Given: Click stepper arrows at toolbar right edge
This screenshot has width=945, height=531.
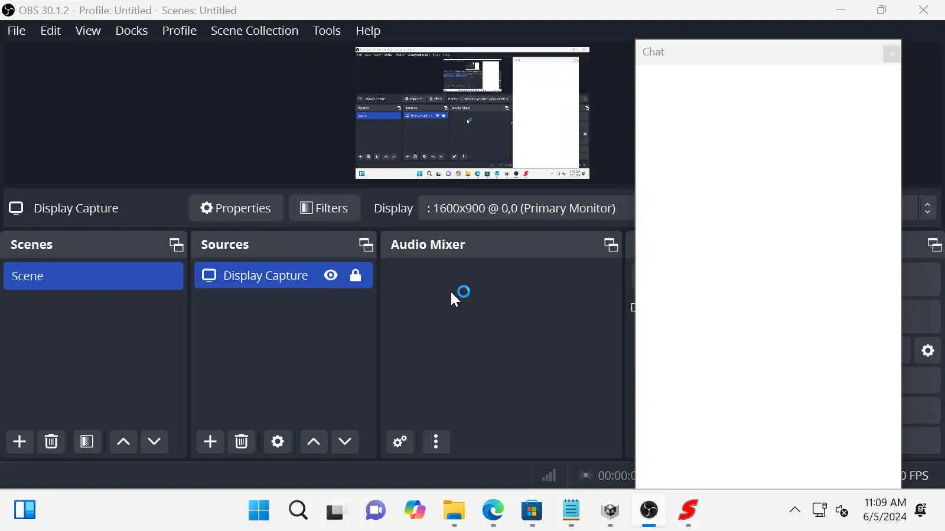Looking at the screenshot, I should tap(927, 208).
